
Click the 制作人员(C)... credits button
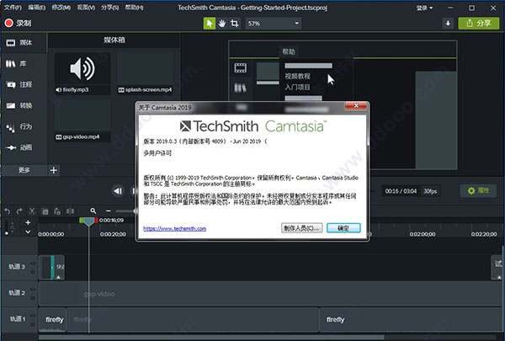302,228
